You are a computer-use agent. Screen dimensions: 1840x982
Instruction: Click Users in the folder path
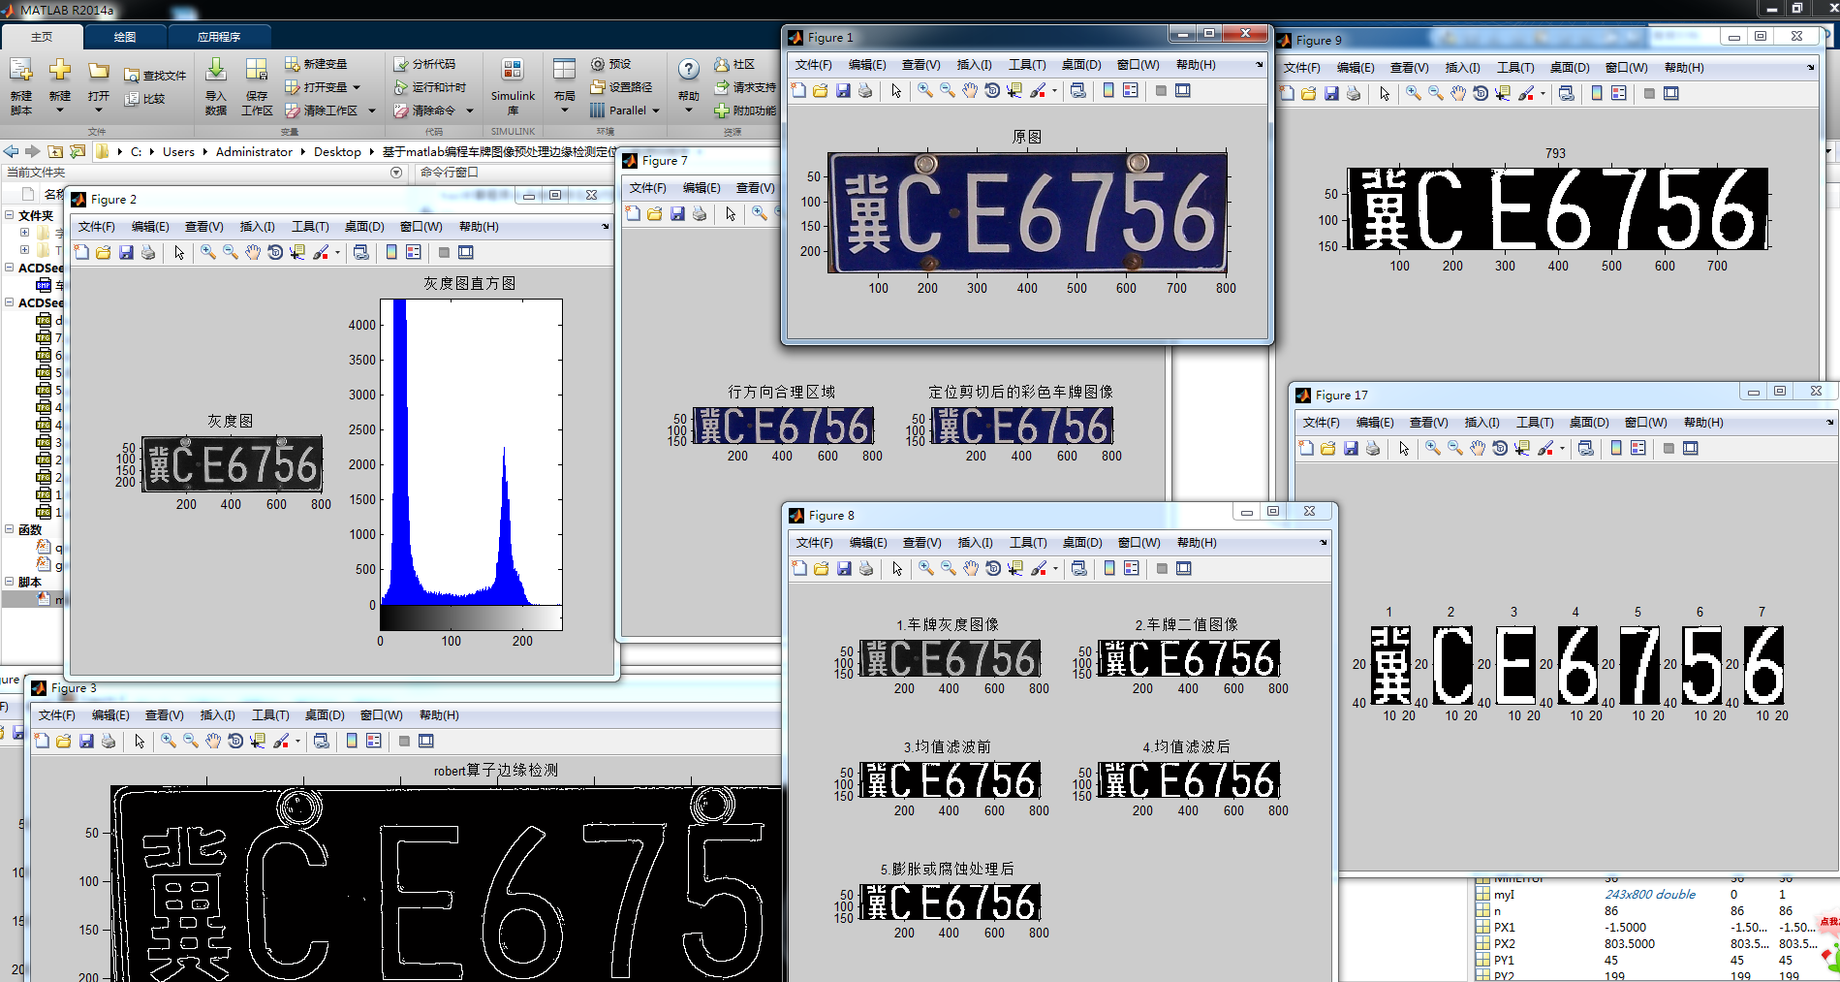pos(178,152)
